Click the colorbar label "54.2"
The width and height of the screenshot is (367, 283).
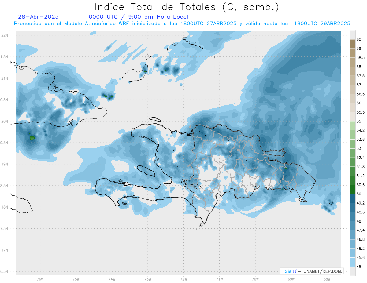(361, 130)
